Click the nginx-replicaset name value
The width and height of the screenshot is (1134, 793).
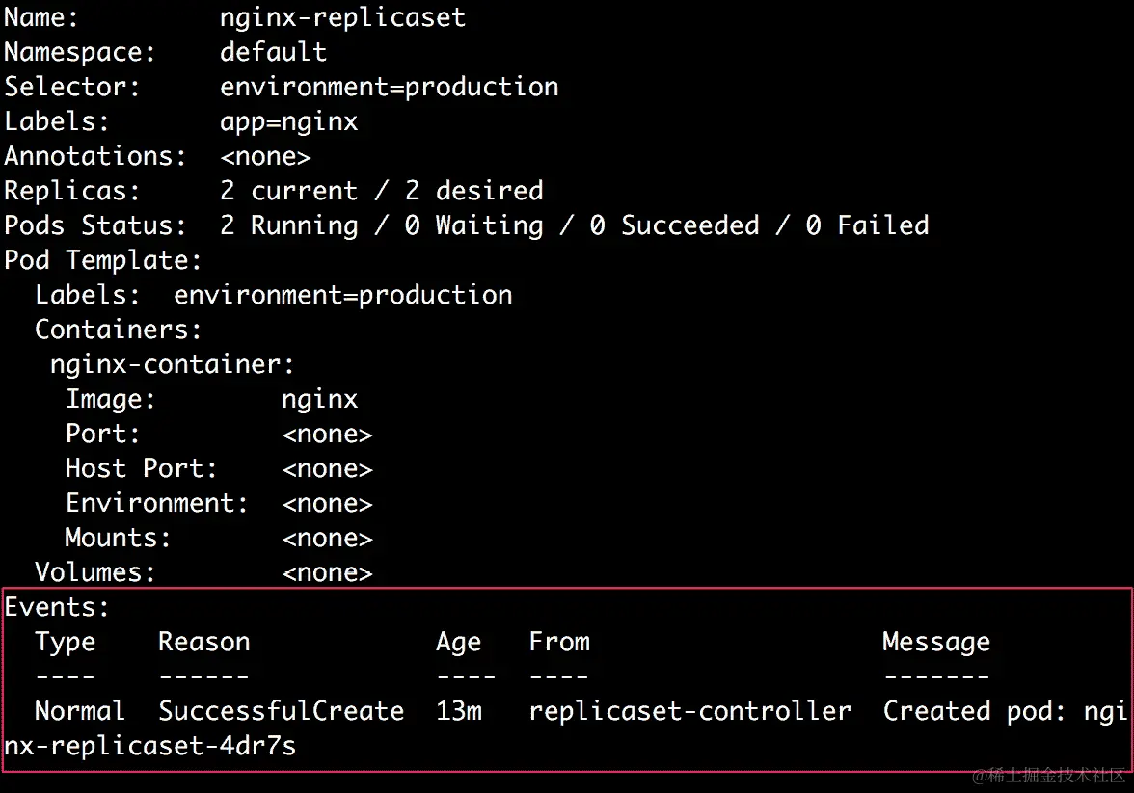pyautogui.click(x=342, y=17)
